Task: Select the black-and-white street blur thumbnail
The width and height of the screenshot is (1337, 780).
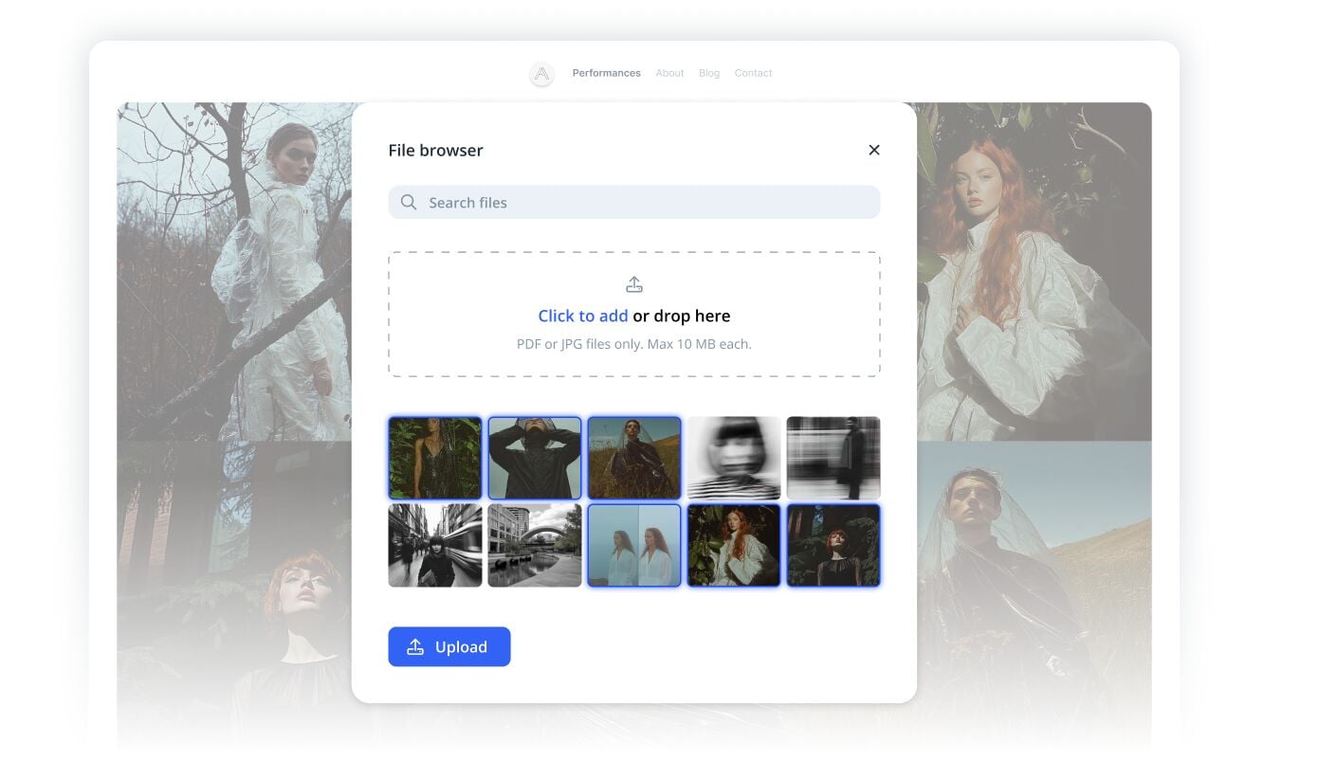Action: pyautogui.click(x=435, y=546)
